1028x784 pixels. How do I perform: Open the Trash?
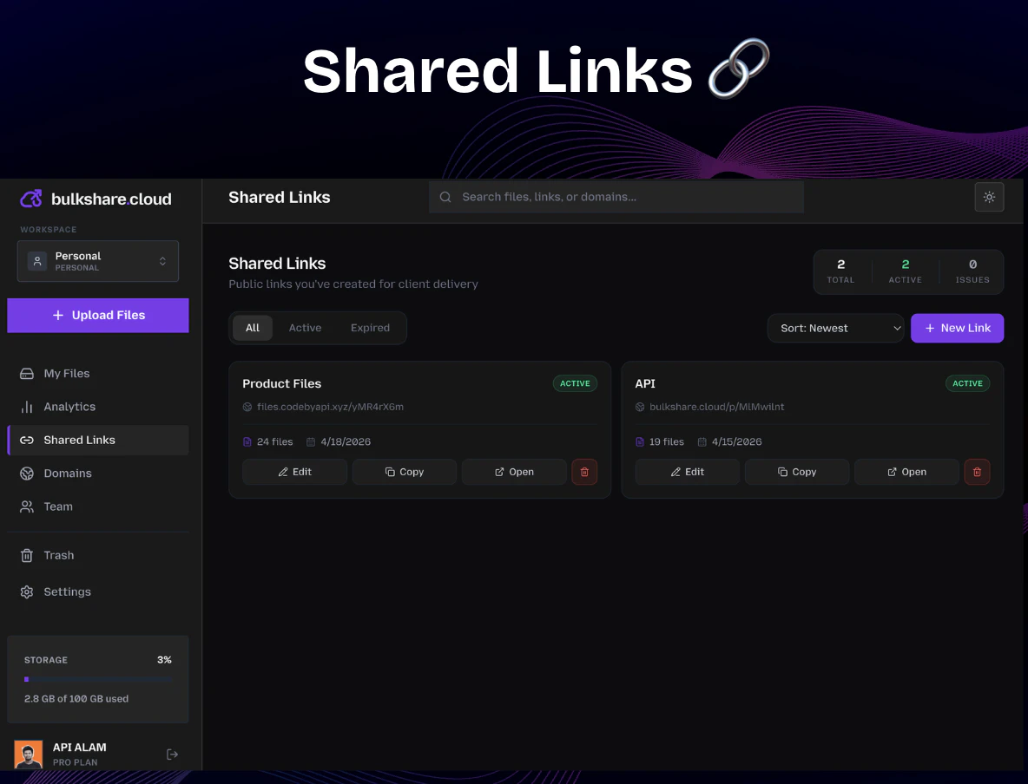(x=59, y=555)
